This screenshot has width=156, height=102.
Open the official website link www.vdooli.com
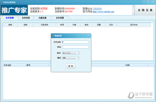click(x=103, y=12)
